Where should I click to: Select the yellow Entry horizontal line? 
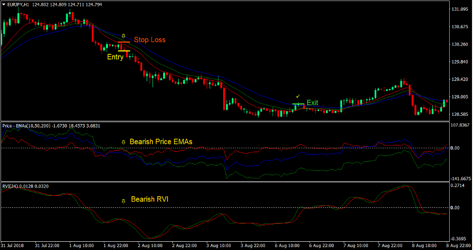pyautogui.click(x=124, y=51)
